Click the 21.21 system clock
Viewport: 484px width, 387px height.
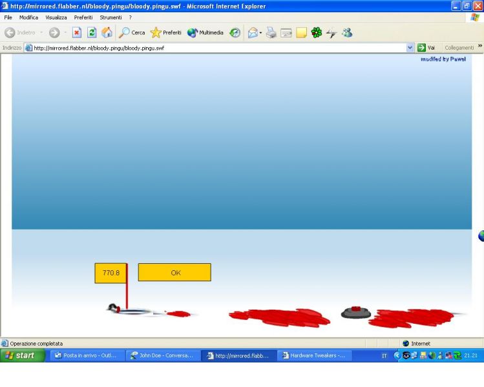coord(470,355)
